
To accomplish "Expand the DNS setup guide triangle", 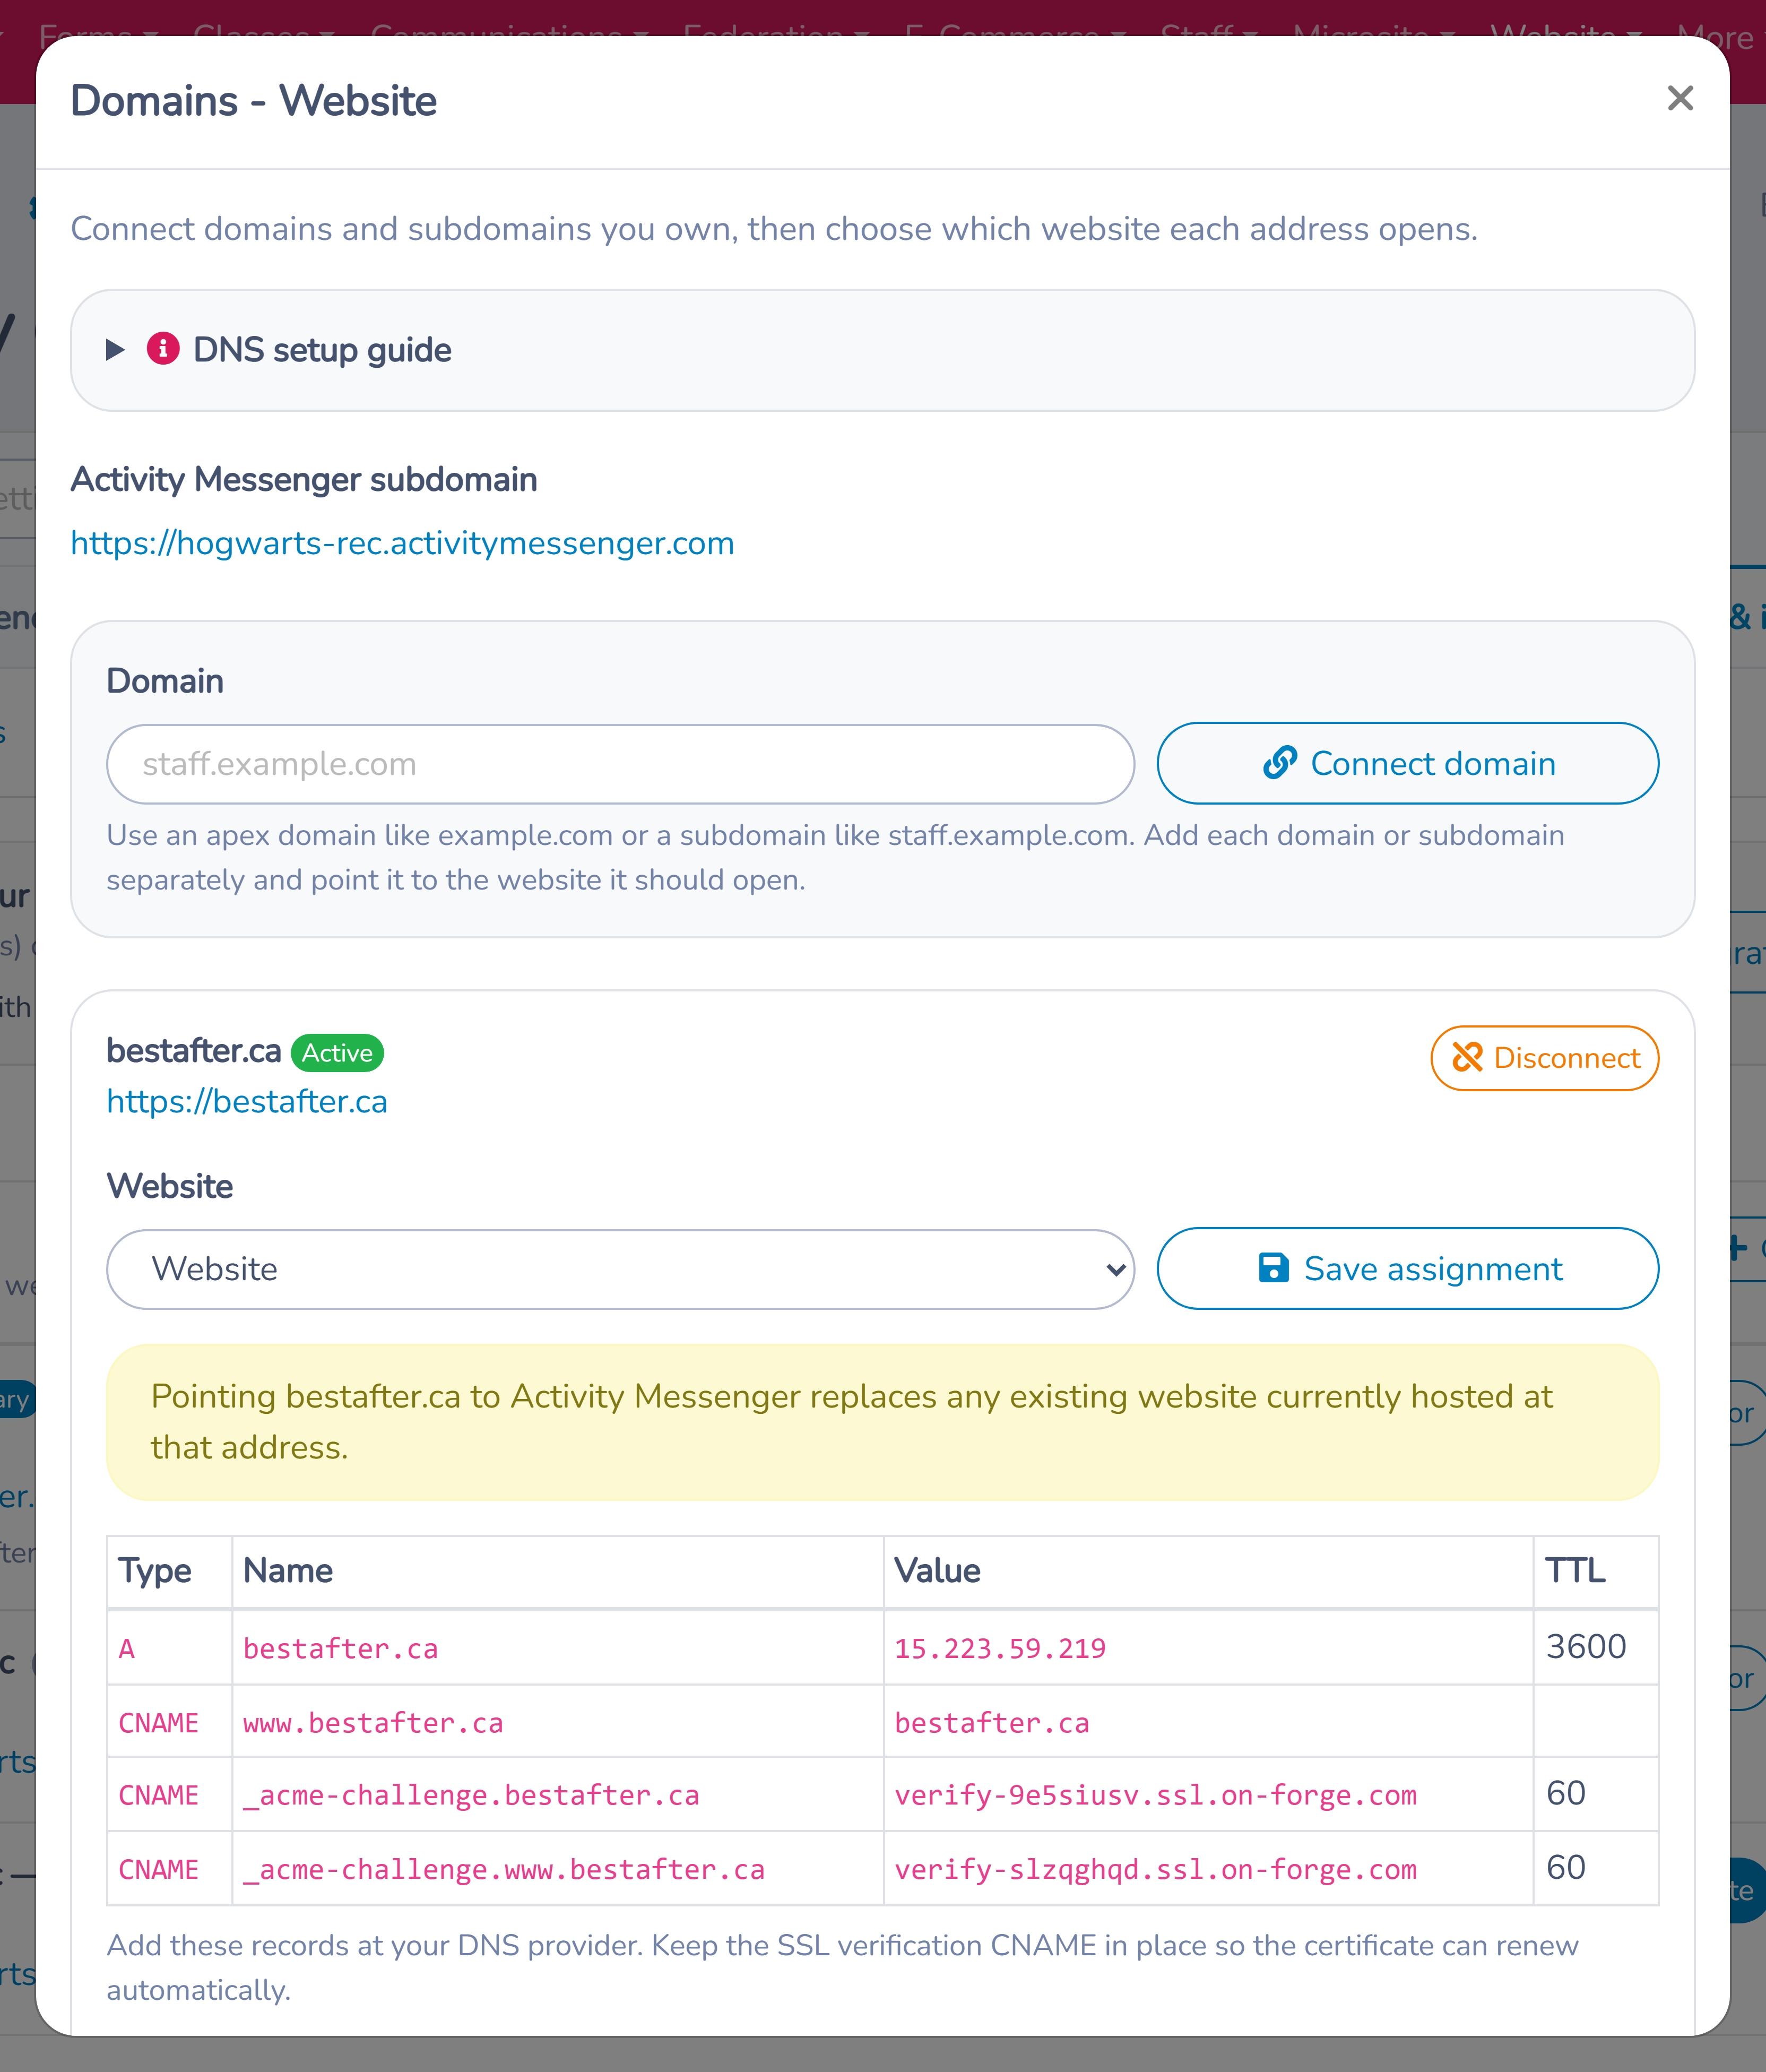I will pos(115,350).
